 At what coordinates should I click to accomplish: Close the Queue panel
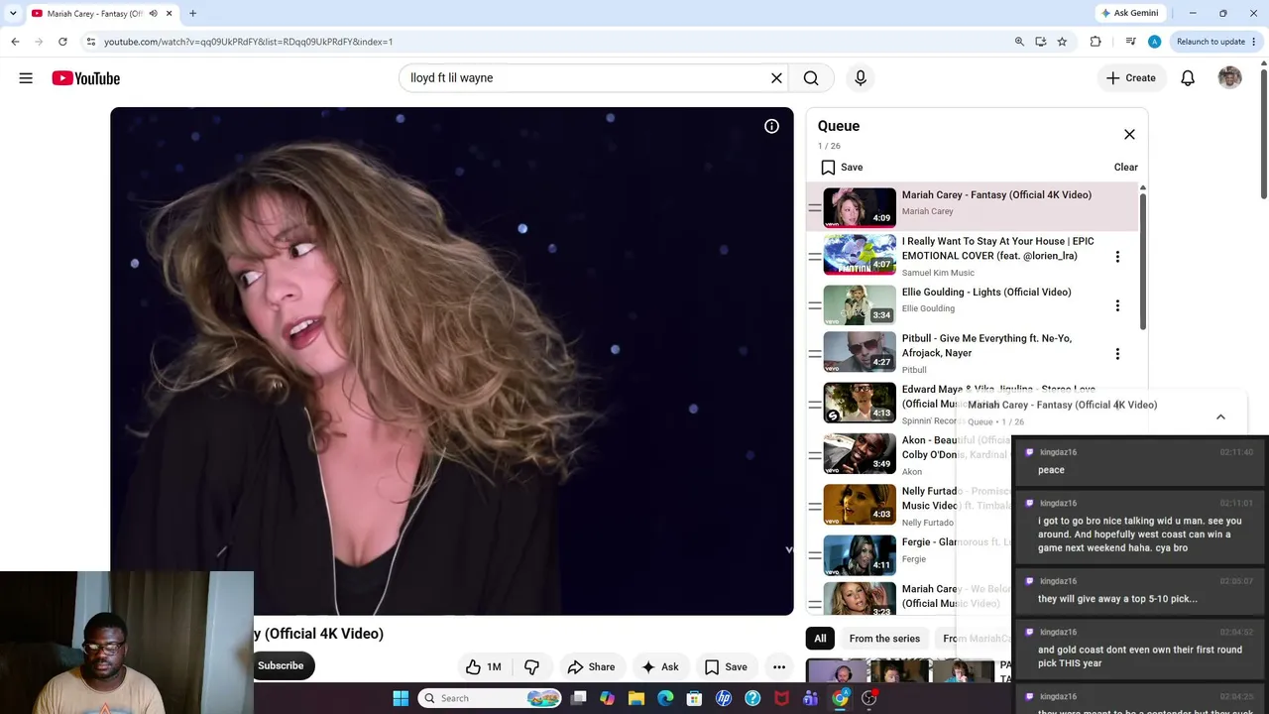1129,135
